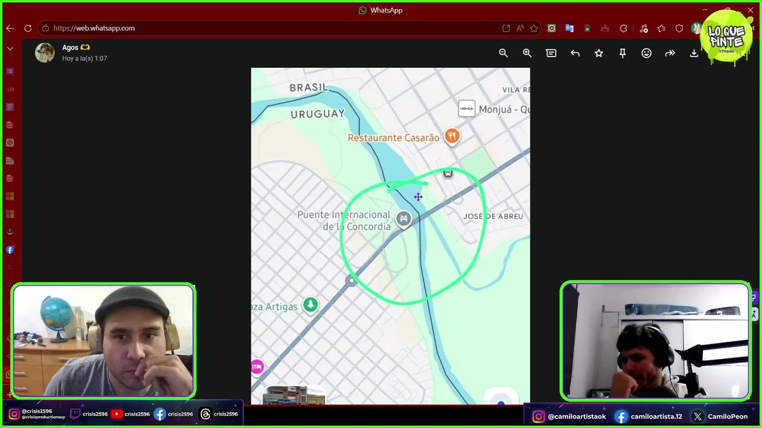
Task: Open the document extension icon
Action: [588, 28]
